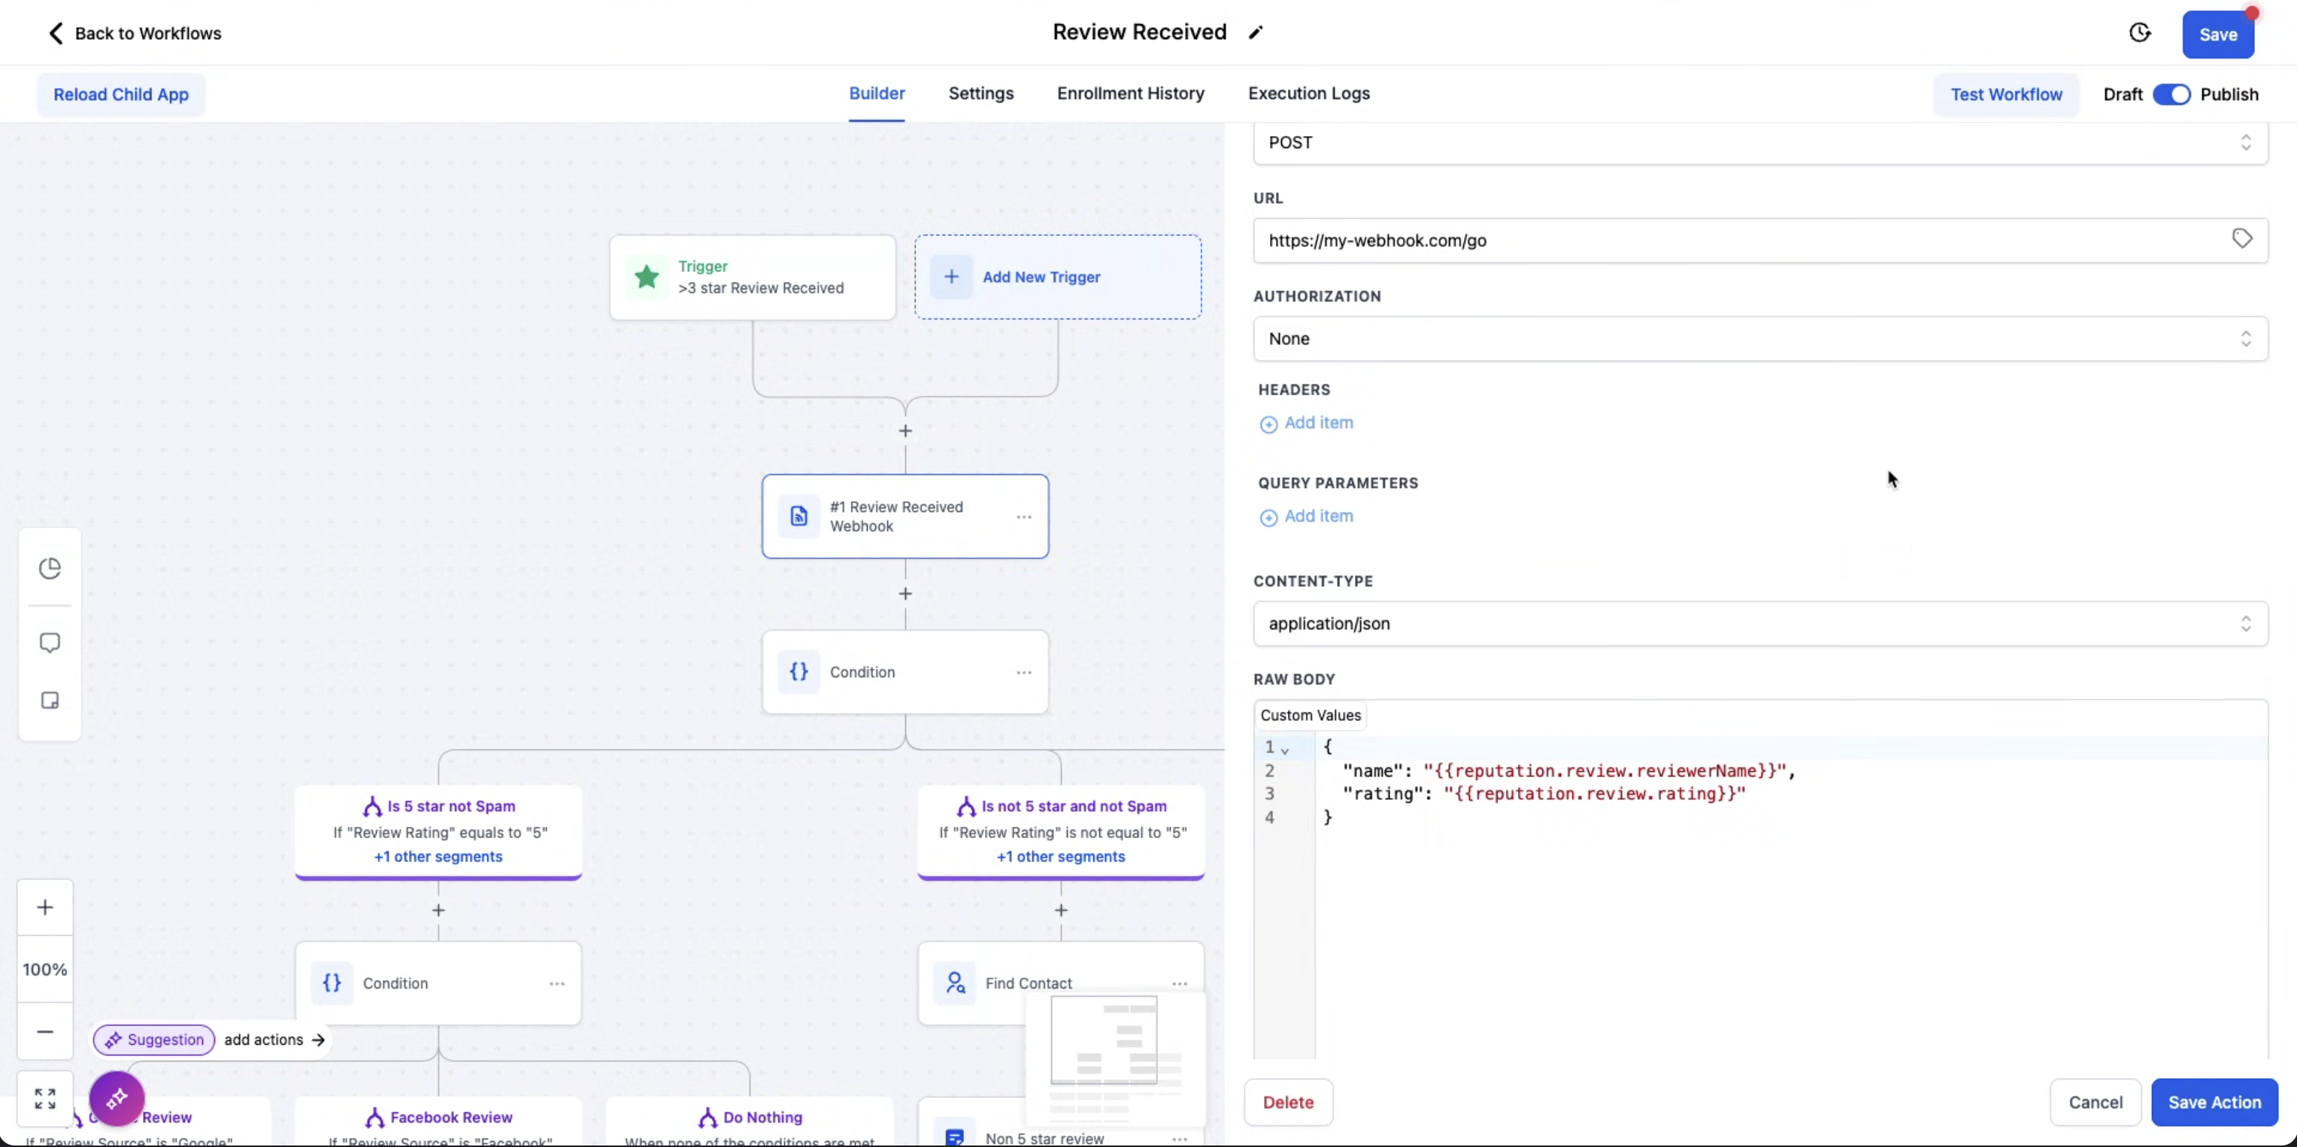
Task: Open the purple AI assistant button
Action: pyautogui.click(x=117, y=1099)
